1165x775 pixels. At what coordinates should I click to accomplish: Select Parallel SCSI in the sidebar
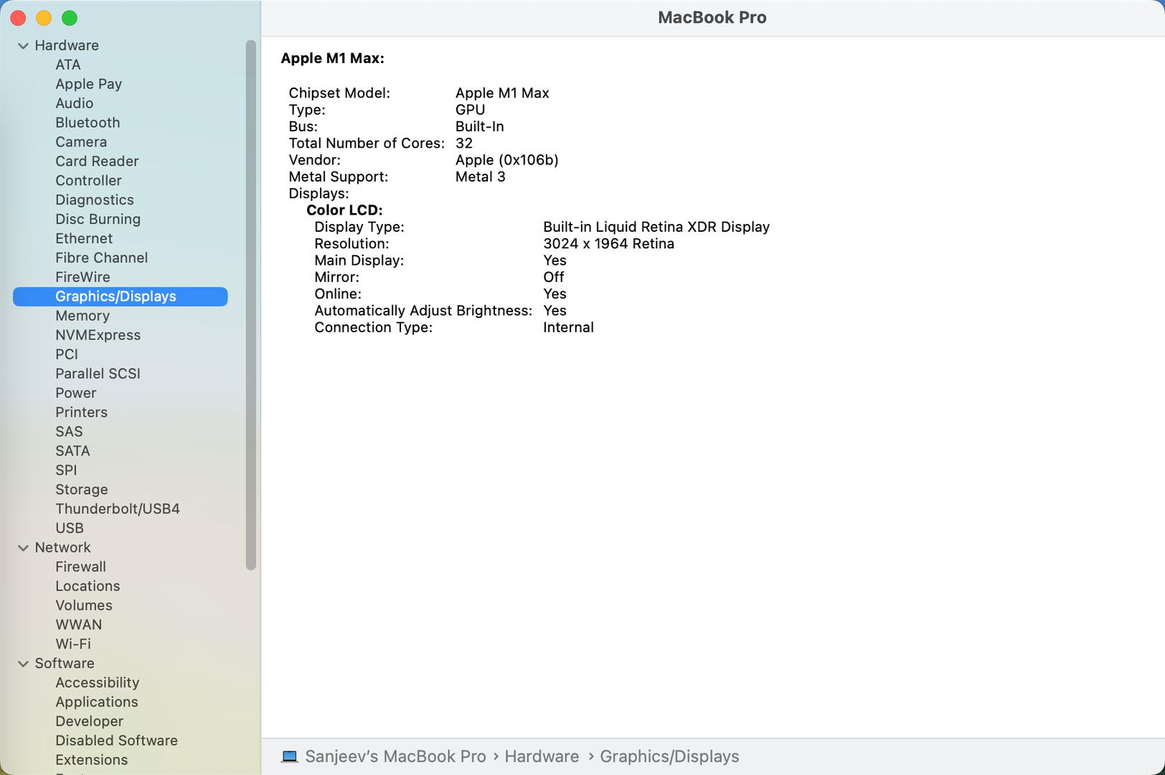98,375
